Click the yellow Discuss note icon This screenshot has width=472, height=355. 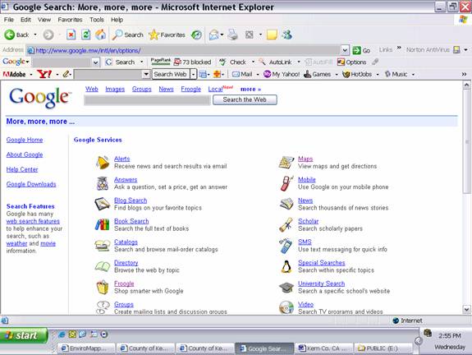click(x=272, y=35)
